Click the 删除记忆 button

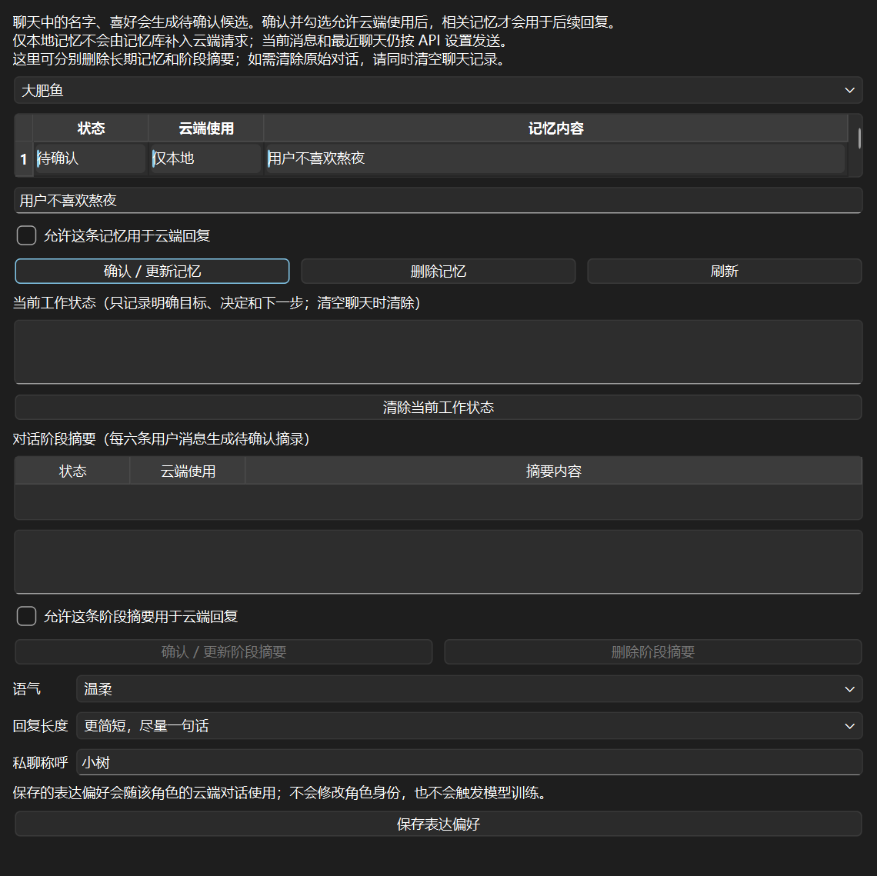point(438,271)
